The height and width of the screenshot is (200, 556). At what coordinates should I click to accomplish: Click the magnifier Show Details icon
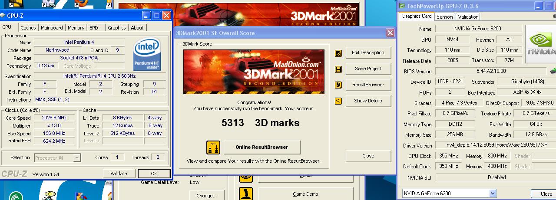click(338, 101)
